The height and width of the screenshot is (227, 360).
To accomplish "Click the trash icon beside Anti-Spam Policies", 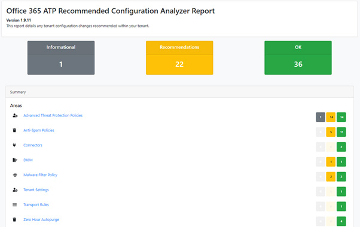I will coord(14,130).
